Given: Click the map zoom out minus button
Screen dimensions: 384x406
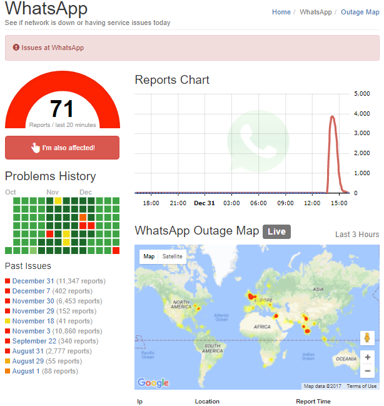Looking at the screenshot, I should pos(368,371).
